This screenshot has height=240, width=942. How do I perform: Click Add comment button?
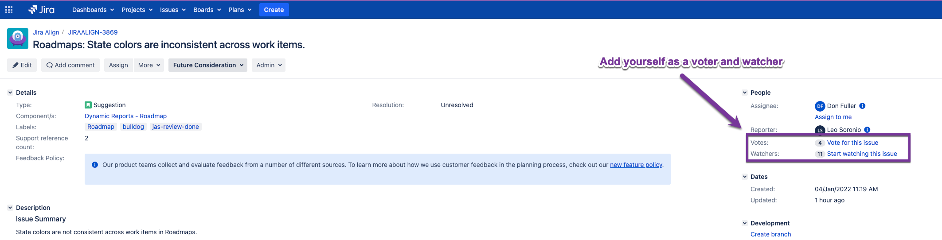pyautogui.click(x=70, y=65)
